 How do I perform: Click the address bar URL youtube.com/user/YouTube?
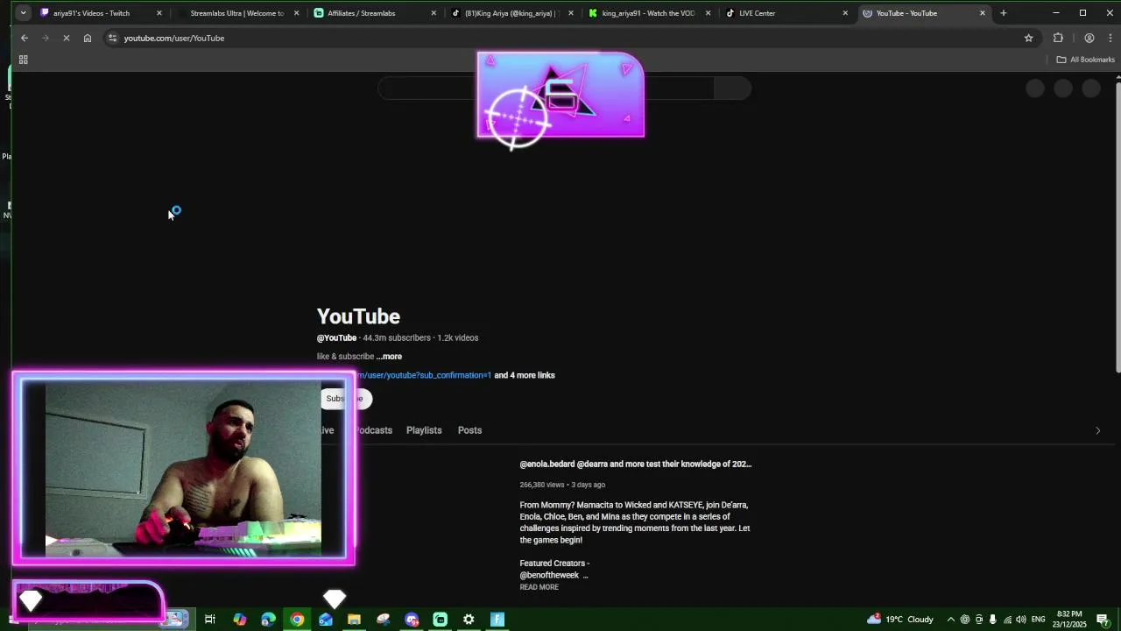pos(174,39)
